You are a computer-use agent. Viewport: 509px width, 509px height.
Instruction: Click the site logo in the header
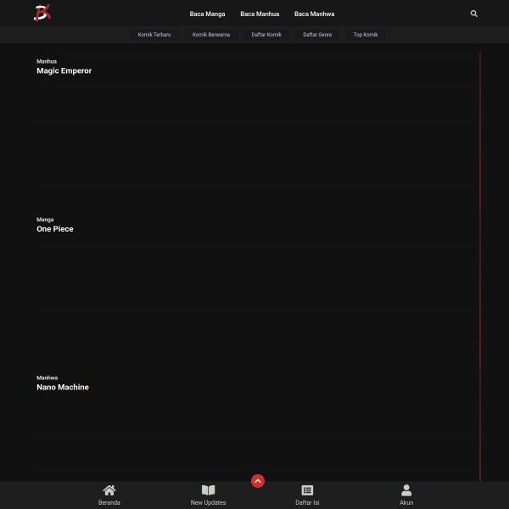[x=42, y=13]
